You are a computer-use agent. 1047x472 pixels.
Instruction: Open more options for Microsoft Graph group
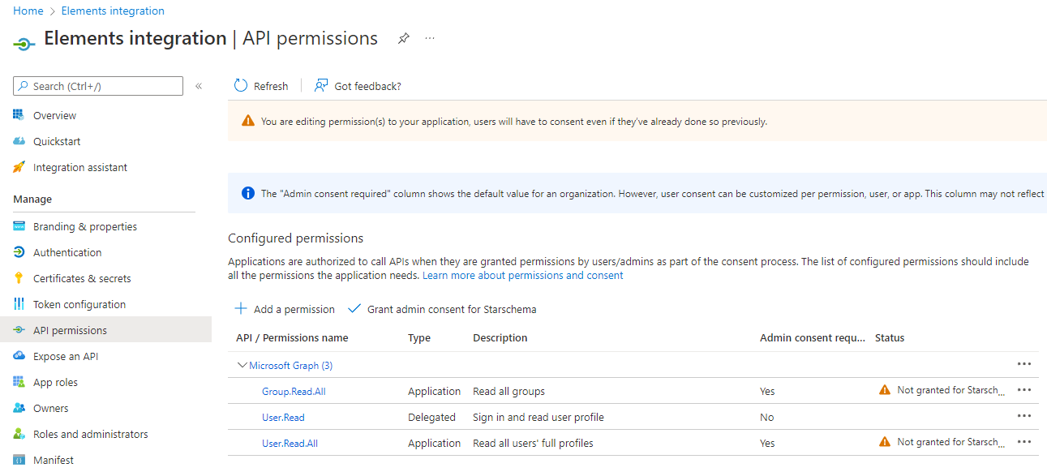point(1023,364)
